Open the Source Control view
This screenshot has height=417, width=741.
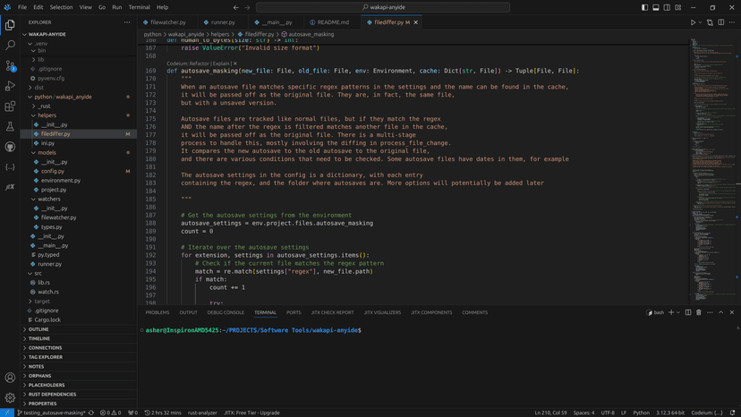[x=10, y=65]
